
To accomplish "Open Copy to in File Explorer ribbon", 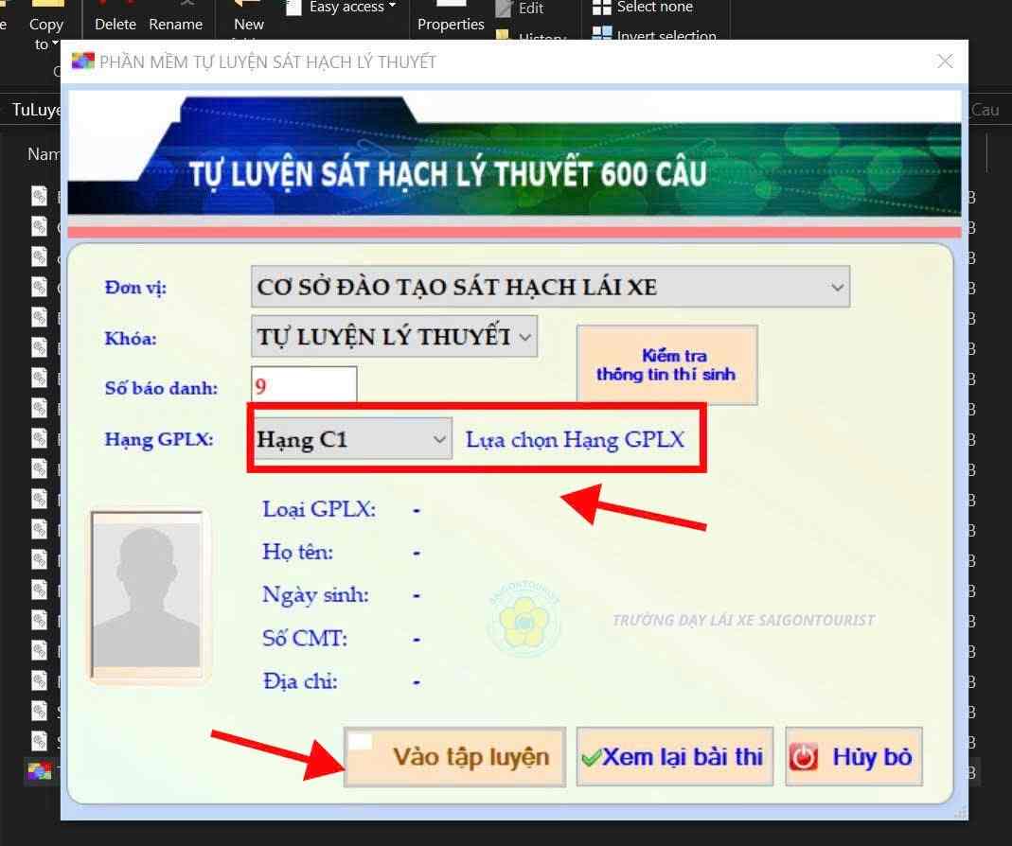I will (x=45, y=33).
